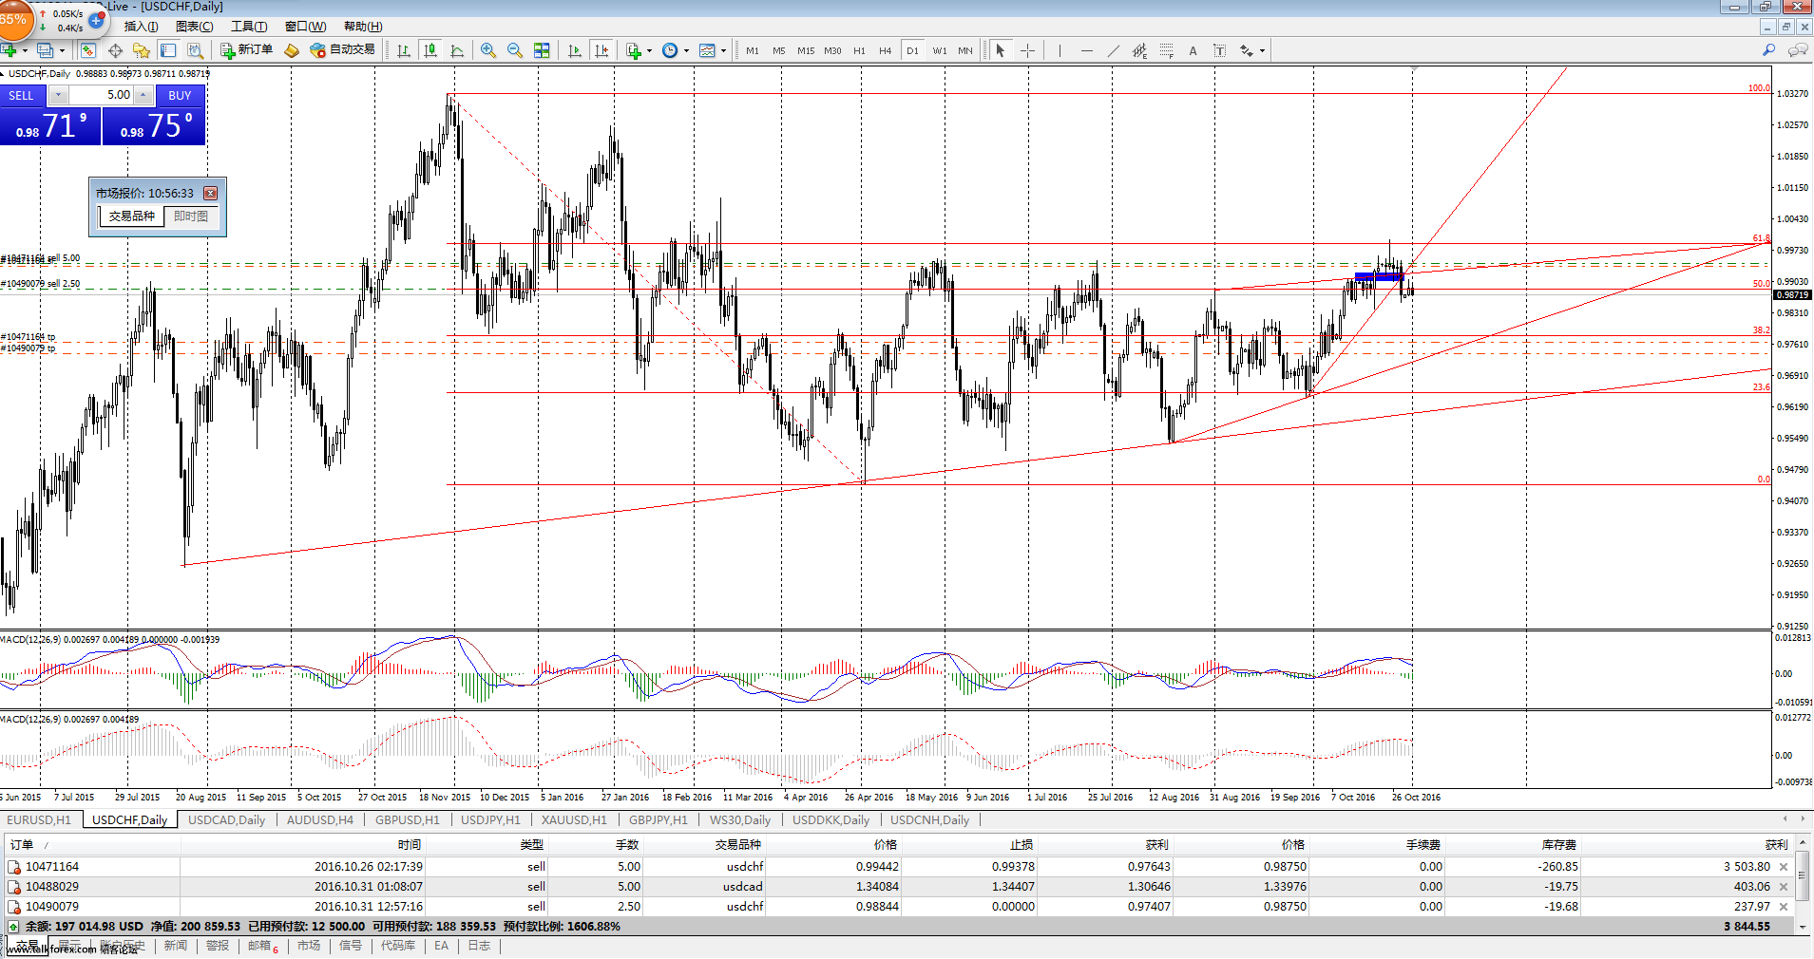Click the Zoom Out magnifier icon
1814x959 pixels.
(515, 50)
